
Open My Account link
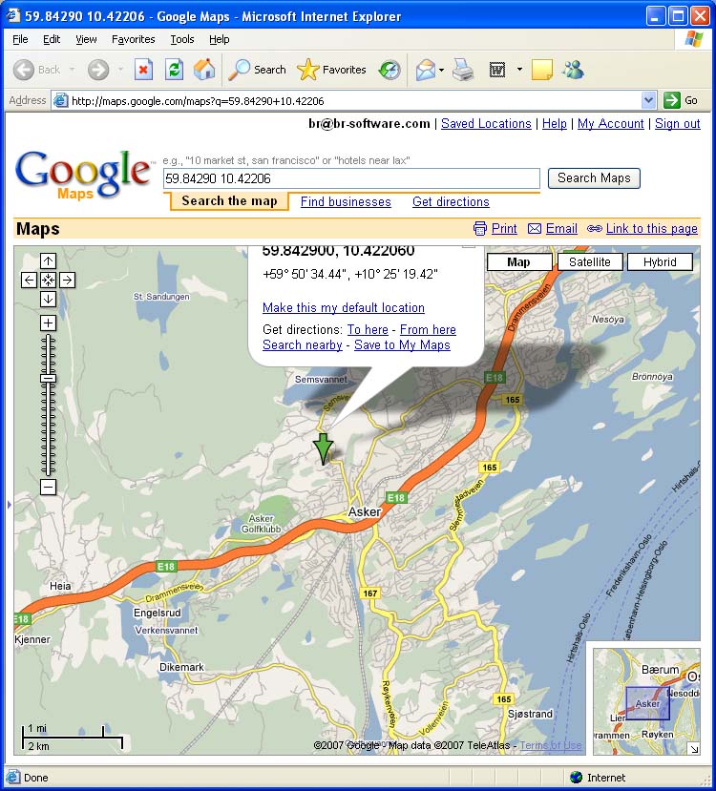click(x=611, y=124)
